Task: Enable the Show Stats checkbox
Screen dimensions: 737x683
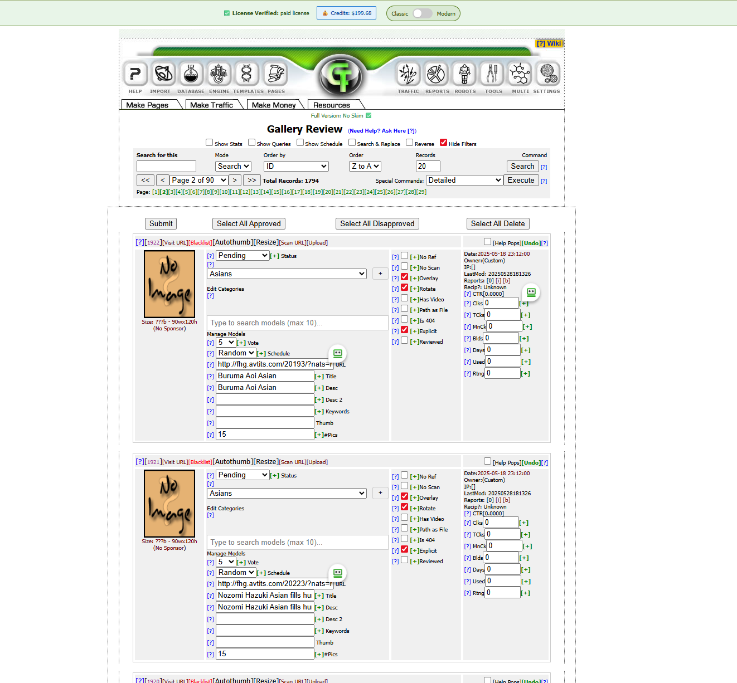Action: 210,143
